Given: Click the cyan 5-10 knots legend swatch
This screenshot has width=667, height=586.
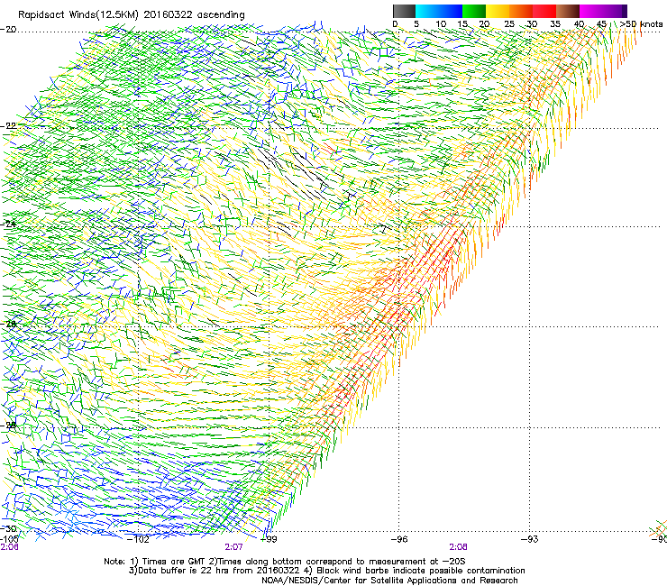Looking at the screenshot, I should pyautogui.click(x=427, y=11).
